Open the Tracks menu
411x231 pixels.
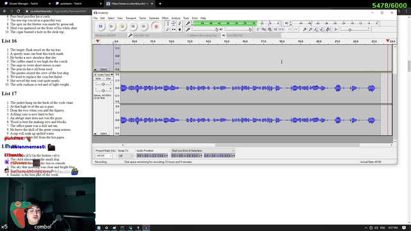click(143, 18)
